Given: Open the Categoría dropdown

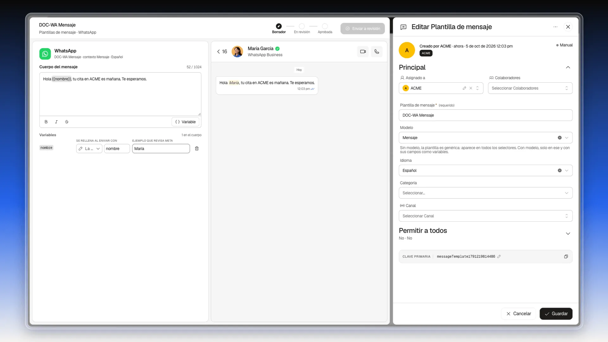Looking at the screenshot, I should click(x=485, y=193).
